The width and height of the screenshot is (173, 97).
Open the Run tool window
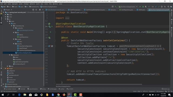coord(62,89)
